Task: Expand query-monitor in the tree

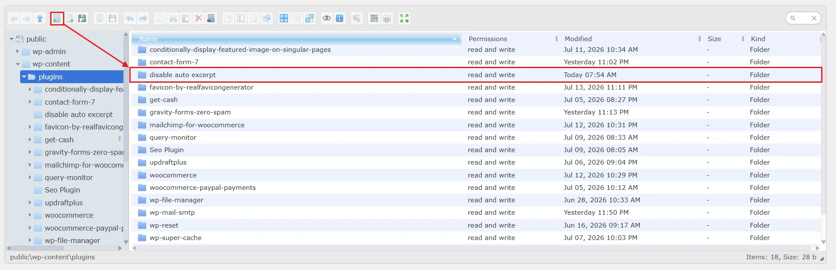Action: [x=30, y=177]
